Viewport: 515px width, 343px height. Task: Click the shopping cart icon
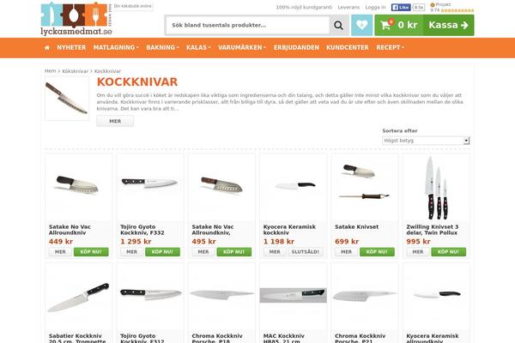coord(386,25)
